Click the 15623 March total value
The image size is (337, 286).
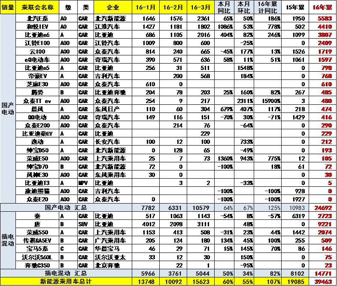click(201, 282)
